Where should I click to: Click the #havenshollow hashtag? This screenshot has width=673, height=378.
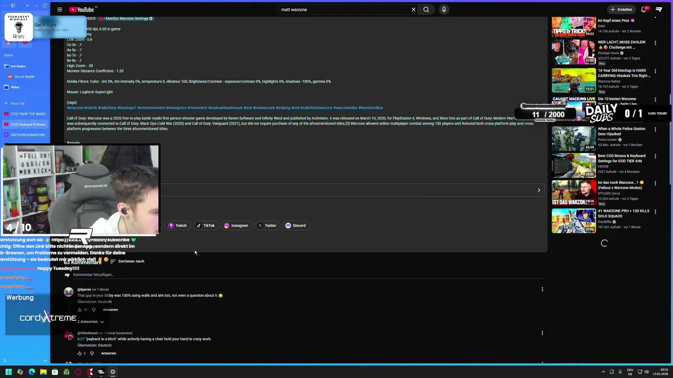[371, 108]
